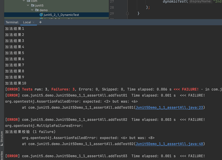Switch to the Local terminal tab
222x160 pixels.
click(27, 22)
